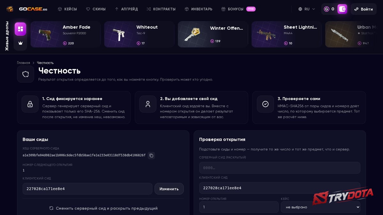Click the Главная breadcrumb link
Viewport: 383px width, 215px height.
24,63
